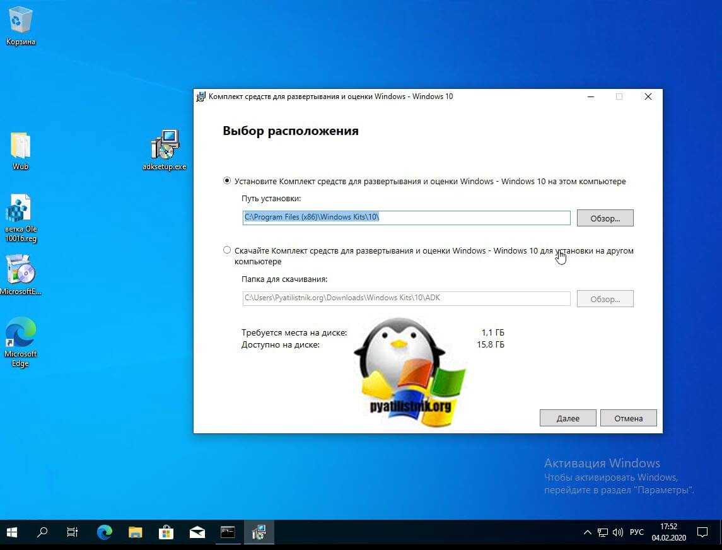Select download for another computer radio option
This screenshot has height=550, width=722.
tap(227, 250)
